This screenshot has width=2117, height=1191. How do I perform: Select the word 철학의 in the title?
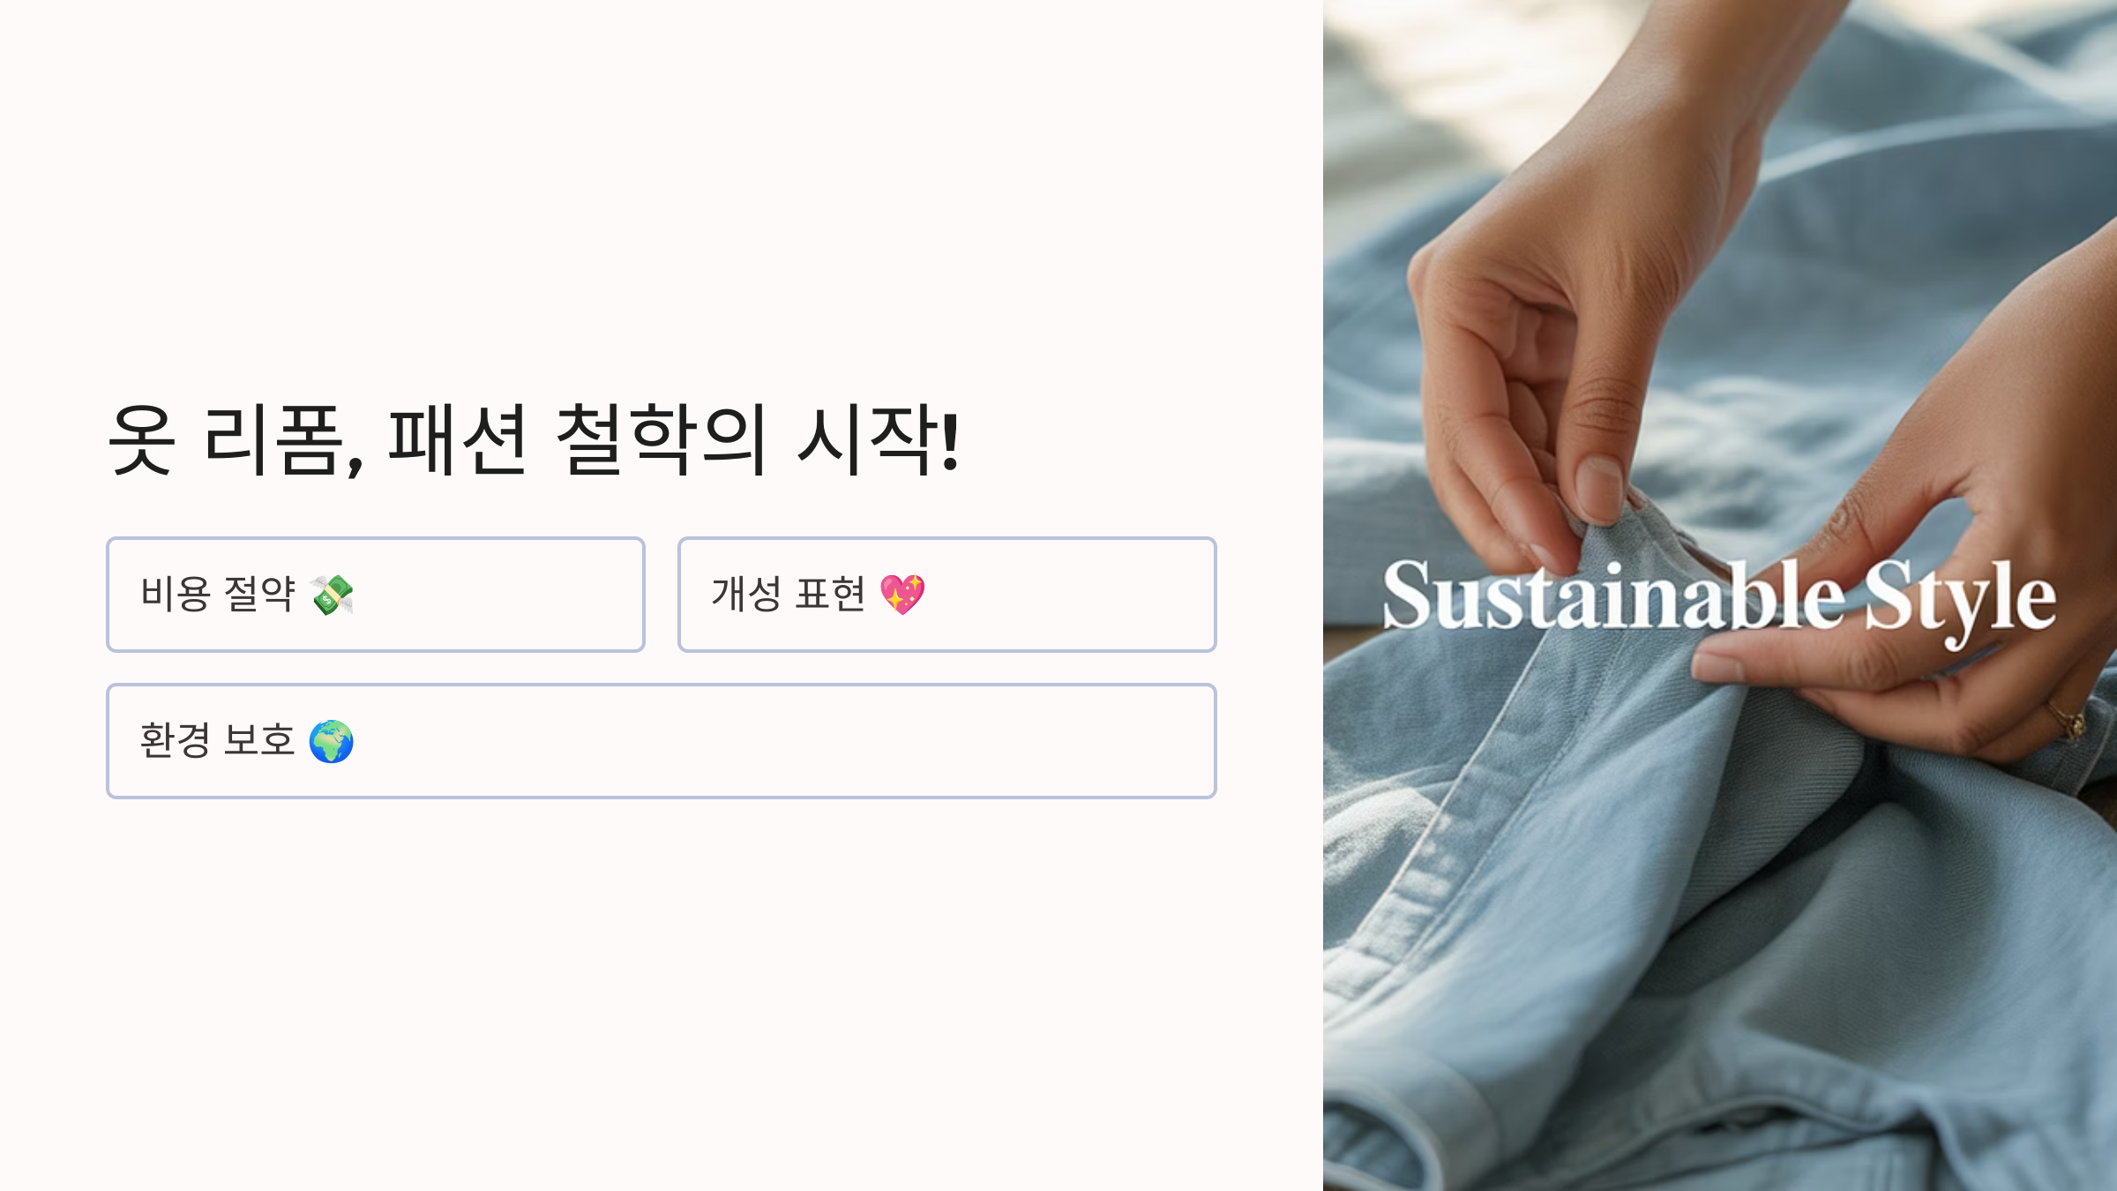[x=661, y=440]
